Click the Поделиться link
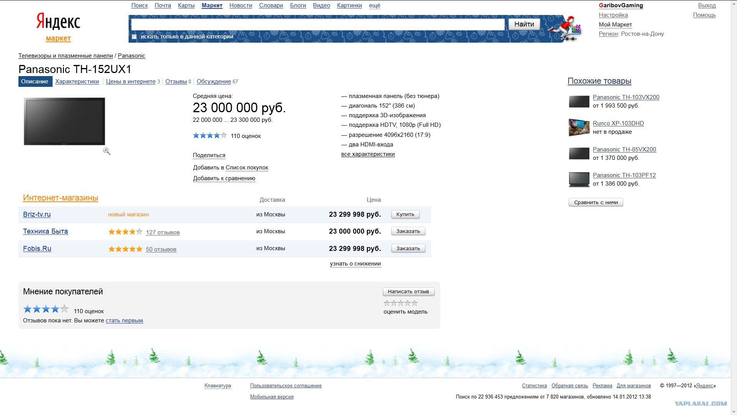This screenshot has width=737, height=415. (x=209, y=155)
